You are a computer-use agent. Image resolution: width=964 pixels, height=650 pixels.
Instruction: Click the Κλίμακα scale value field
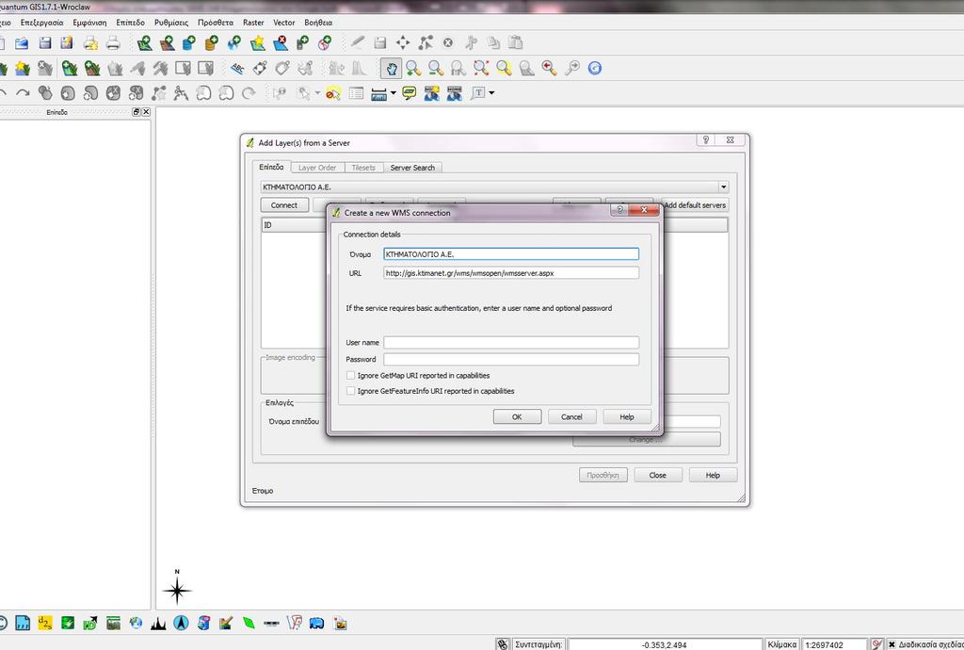click(835, 644)
